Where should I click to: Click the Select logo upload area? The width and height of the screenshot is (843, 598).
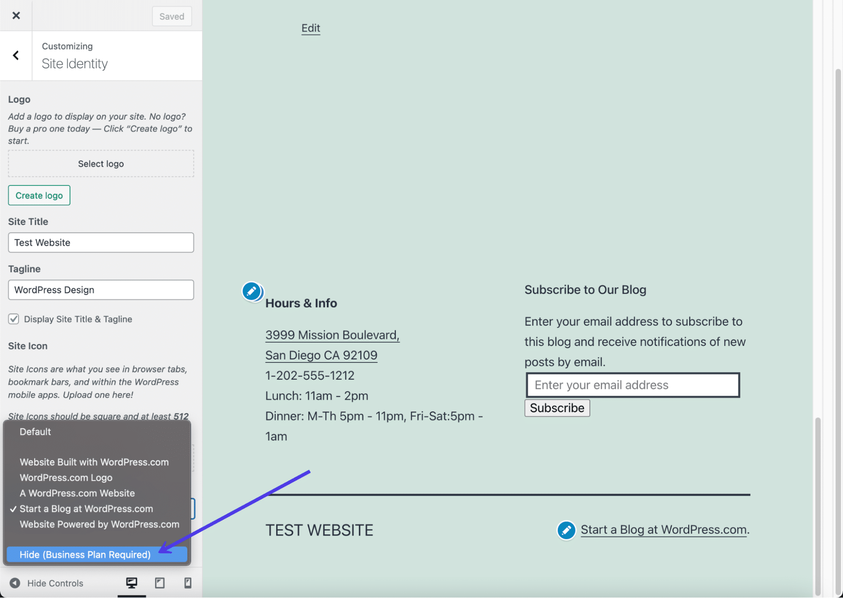tap(100, 163)
